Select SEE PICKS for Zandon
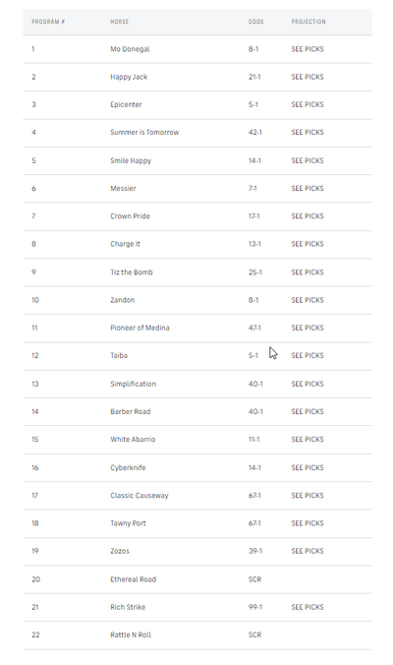The width and height of the screenshot is (393, 665). (x=307, y=300)
